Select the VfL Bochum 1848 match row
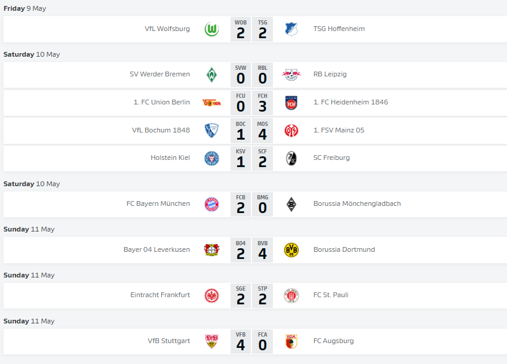Screen dimensions: 507x364 pos(255,131)
